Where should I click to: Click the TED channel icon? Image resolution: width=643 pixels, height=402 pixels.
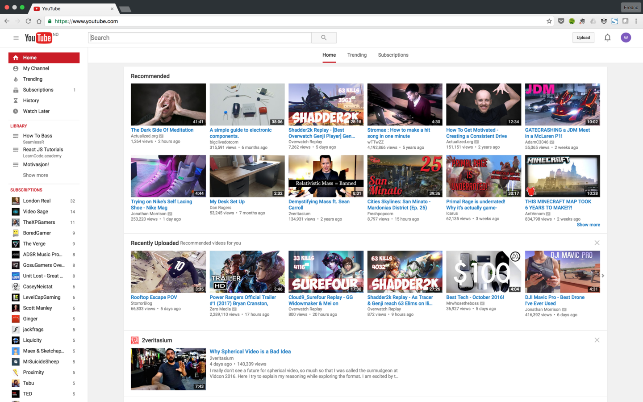point(16,394)
